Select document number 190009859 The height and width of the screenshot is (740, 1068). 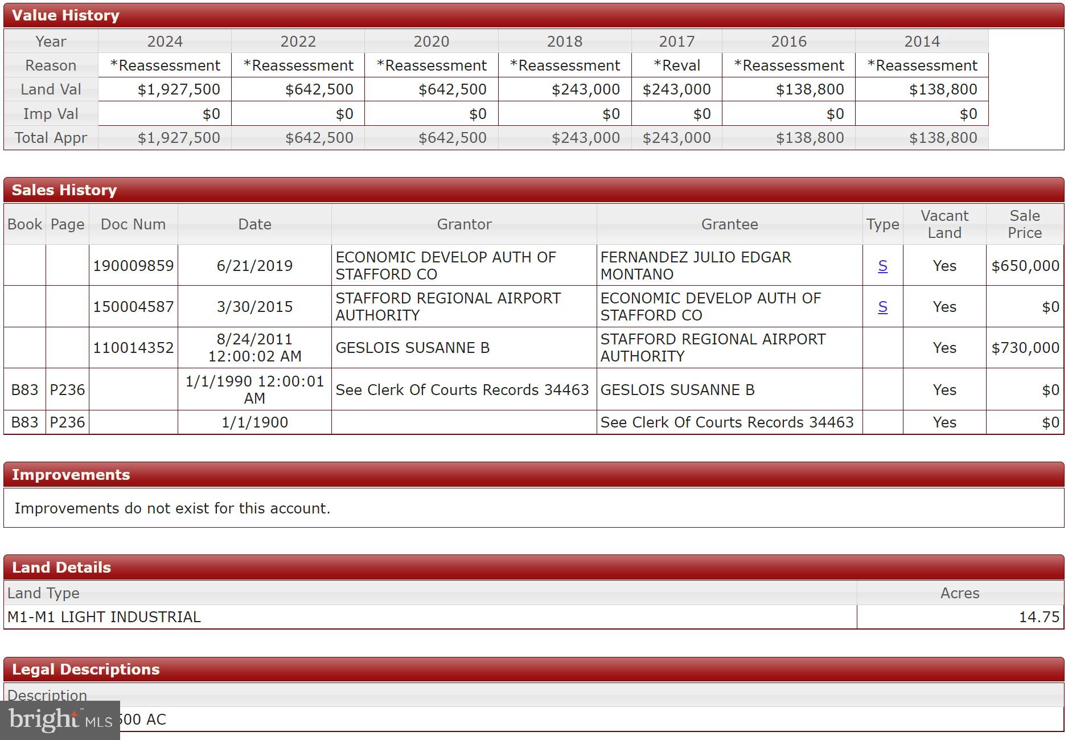[x=133, y=266]
